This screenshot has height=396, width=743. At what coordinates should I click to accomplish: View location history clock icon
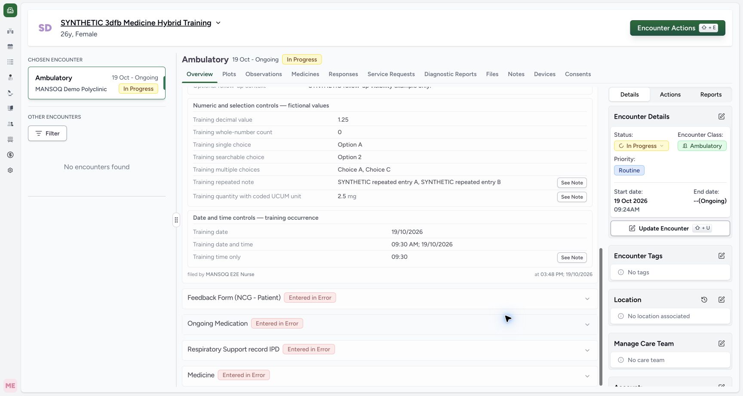[704, 300]
